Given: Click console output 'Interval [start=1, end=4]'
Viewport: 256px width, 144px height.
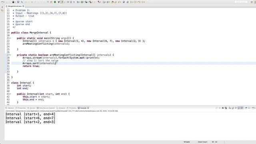Looking at the screenshot, I should coord(30,114).
